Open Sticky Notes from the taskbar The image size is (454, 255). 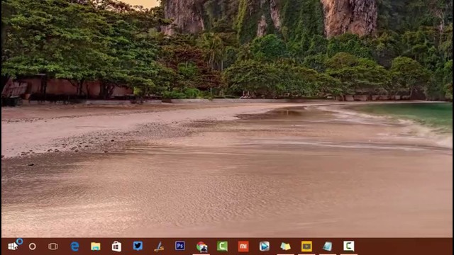[x=285, y=246]
